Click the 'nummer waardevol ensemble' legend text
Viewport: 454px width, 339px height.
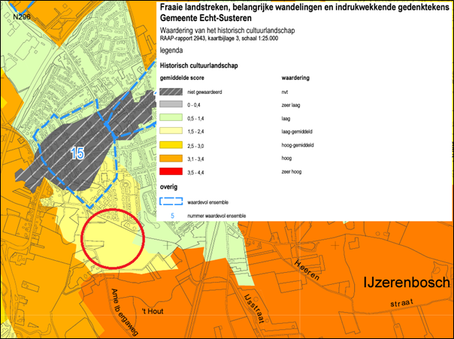click(216, 216)
